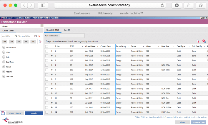The image size is (208, 125).
Task: Reload the page with the refresh icon
Action: click(162, 5)
